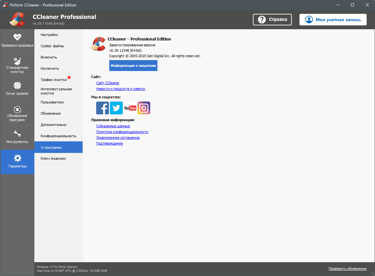This screenshot has width=375, height=276.
Task: Select Параметры gear in the sidebar
Action: point(17,162)
